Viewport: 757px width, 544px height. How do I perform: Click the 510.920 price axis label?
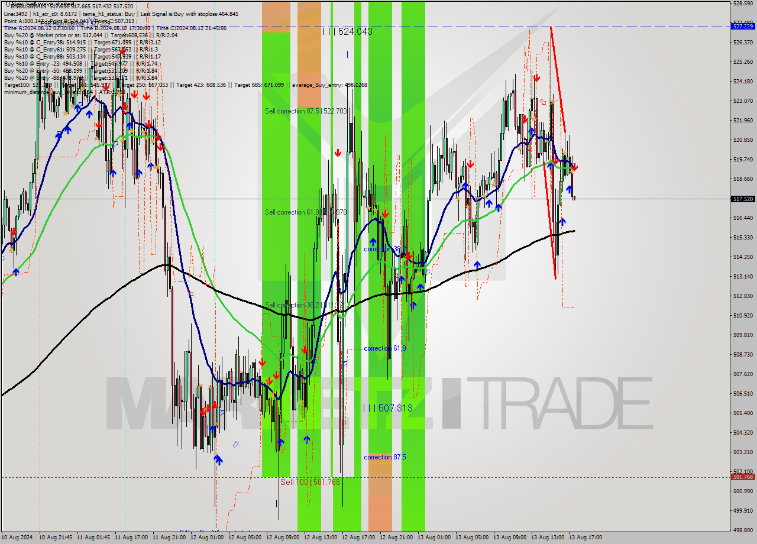click(x=743, y=315)
